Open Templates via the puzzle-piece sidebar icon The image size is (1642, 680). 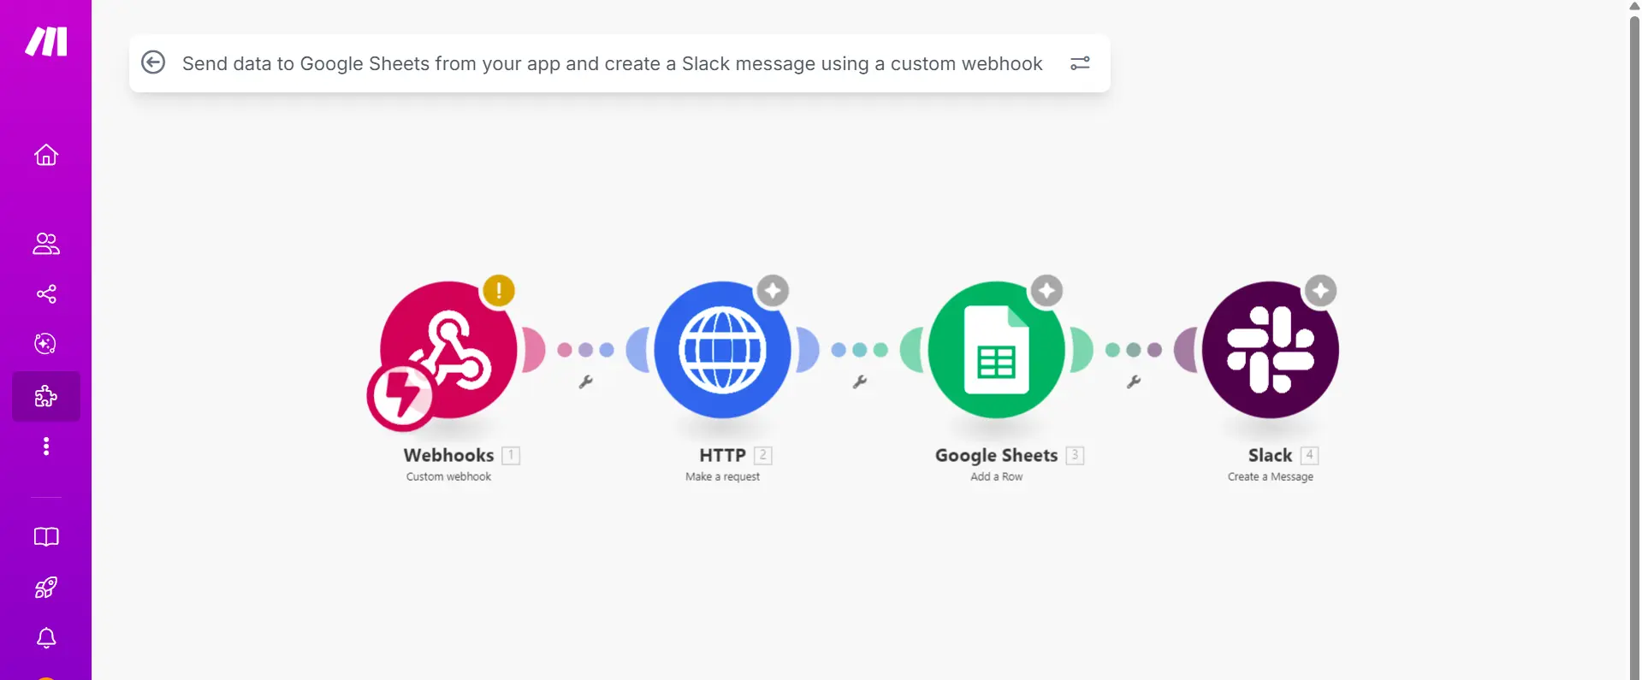[x=46, y=396]
